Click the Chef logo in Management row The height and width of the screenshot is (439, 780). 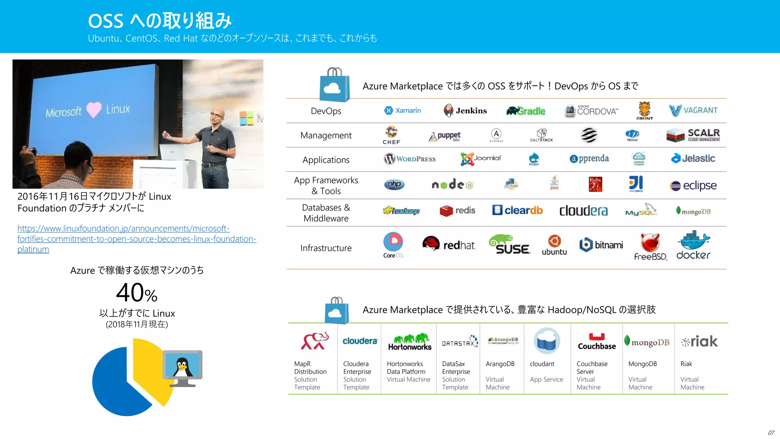point(392,135)
